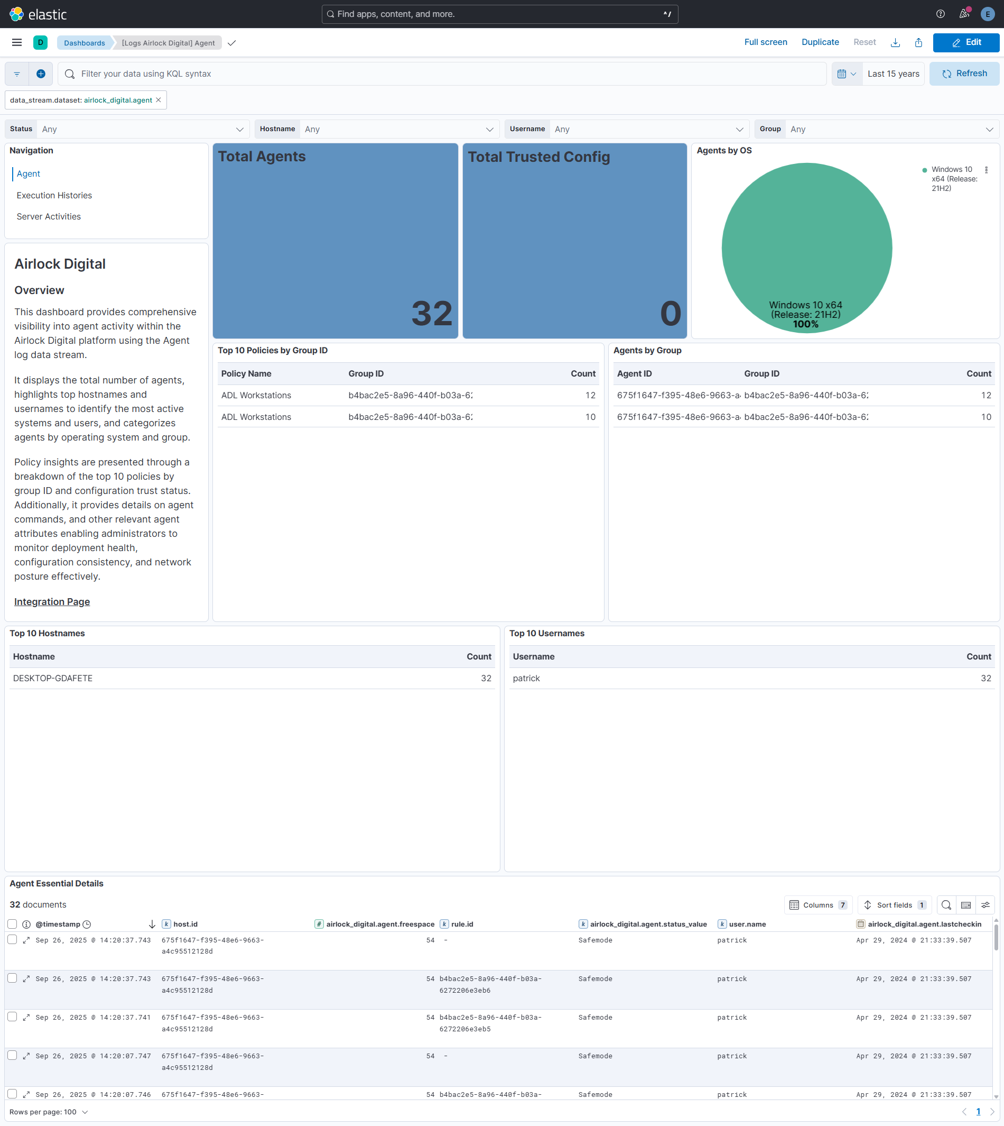The image size is (1004, 1126).
Task: Select the first table row checkbox
Action: tap(12, 939)
